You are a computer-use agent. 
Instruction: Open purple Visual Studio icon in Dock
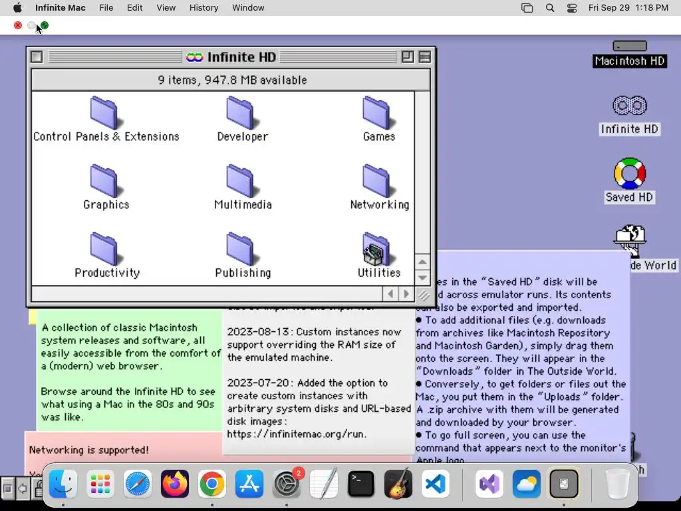pos(489,484)
